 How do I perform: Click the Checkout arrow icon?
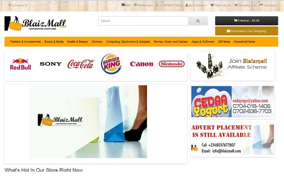pos(261,5)
